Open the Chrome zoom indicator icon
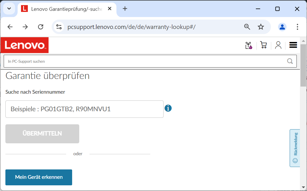Image resolution: width=307 pixels, height=191 pixels. 247,27
